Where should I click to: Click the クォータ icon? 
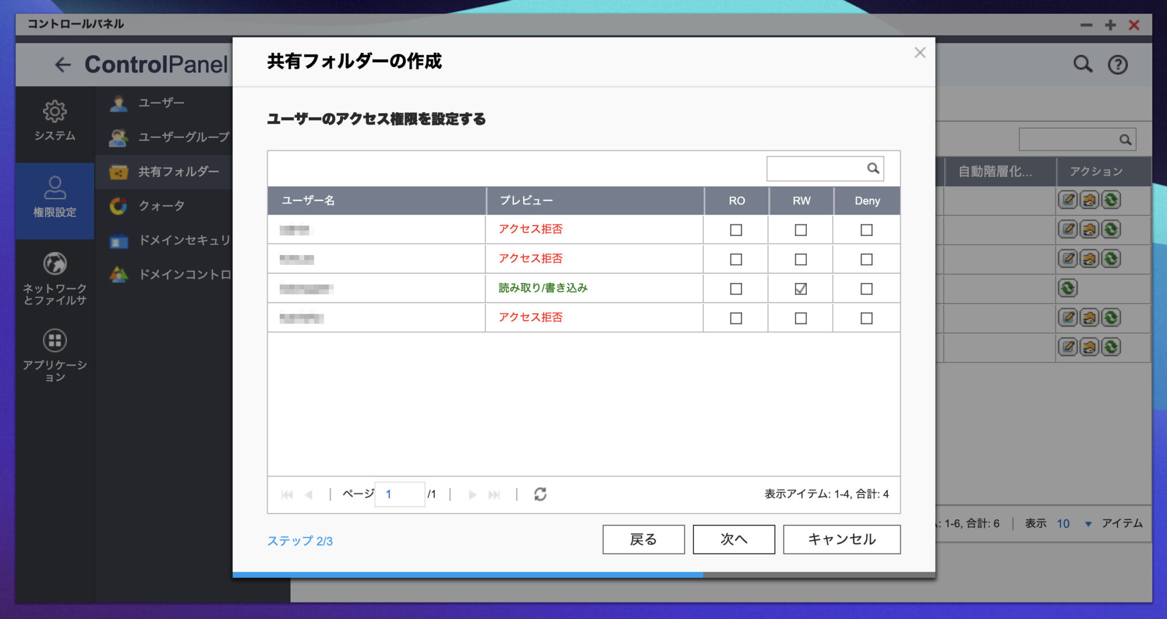(x=120, y=206)
